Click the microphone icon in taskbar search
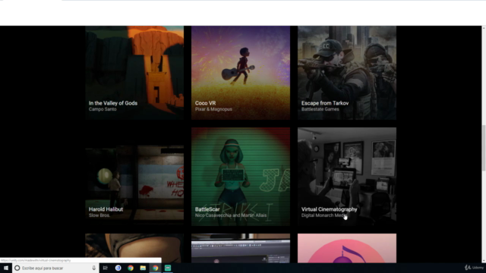 coord(94,268)
